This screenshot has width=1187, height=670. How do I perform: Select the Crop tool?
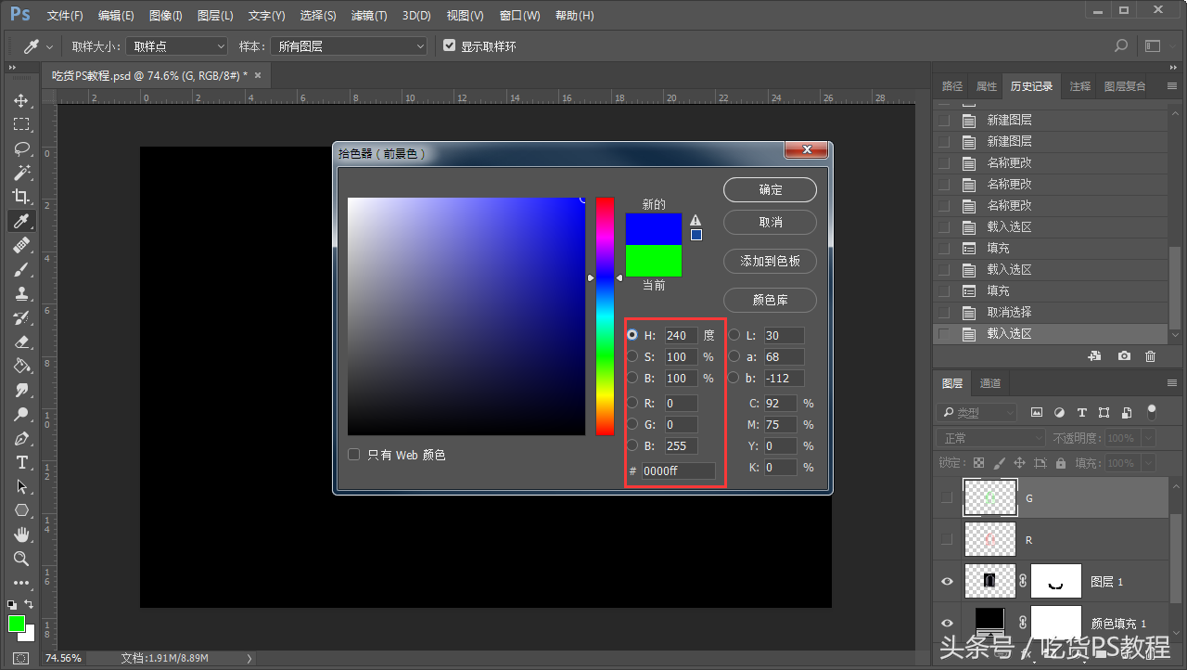pos(20,197)
